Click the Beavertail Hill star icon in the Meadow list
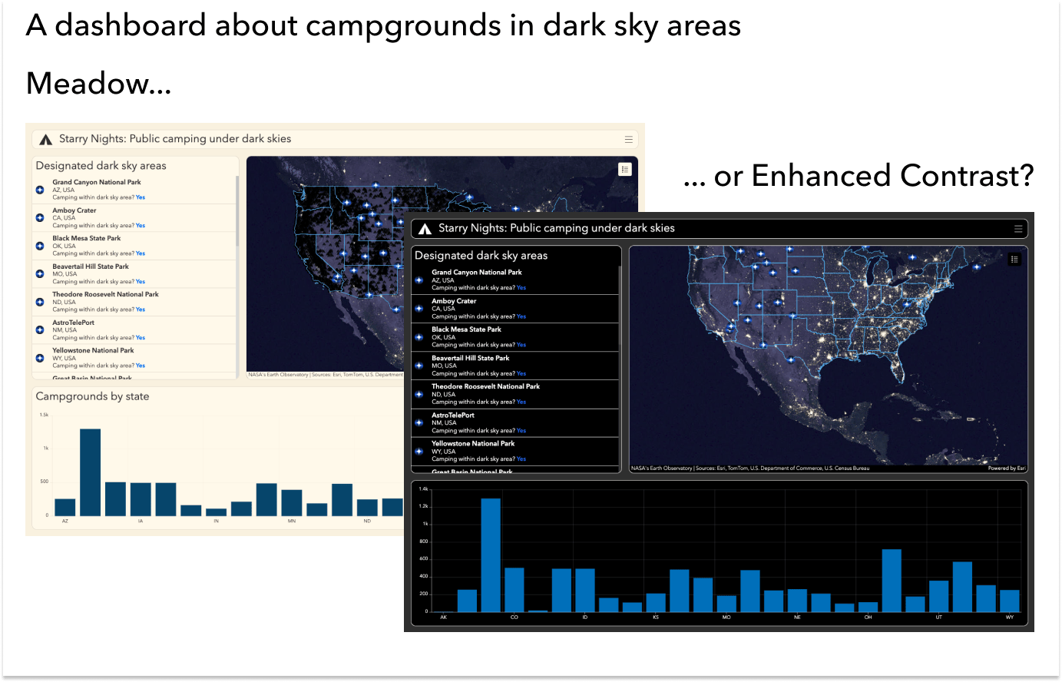1062x682 pixels. tap(40, 273)
